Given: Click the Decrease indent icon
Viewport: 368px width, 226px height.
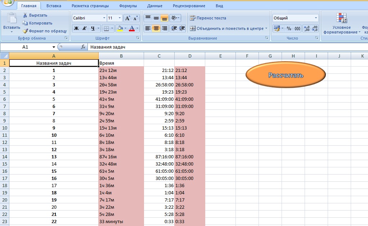Looking at the screenshot, I should click(174, 28).
